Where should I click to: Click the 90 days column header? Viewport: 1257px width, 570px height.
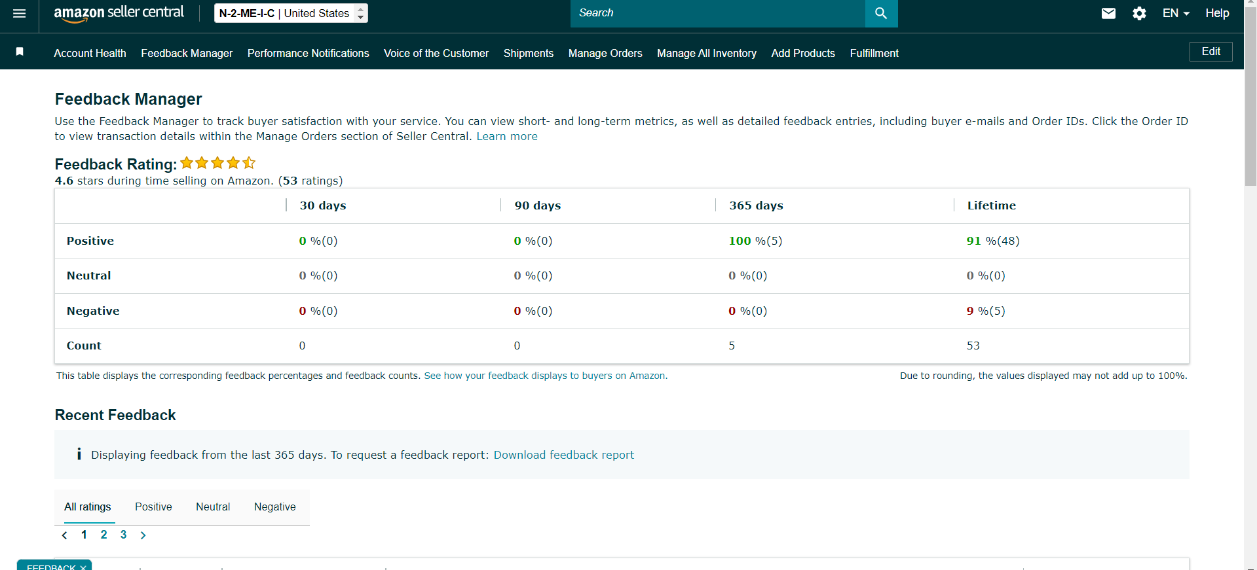point(538,205)
